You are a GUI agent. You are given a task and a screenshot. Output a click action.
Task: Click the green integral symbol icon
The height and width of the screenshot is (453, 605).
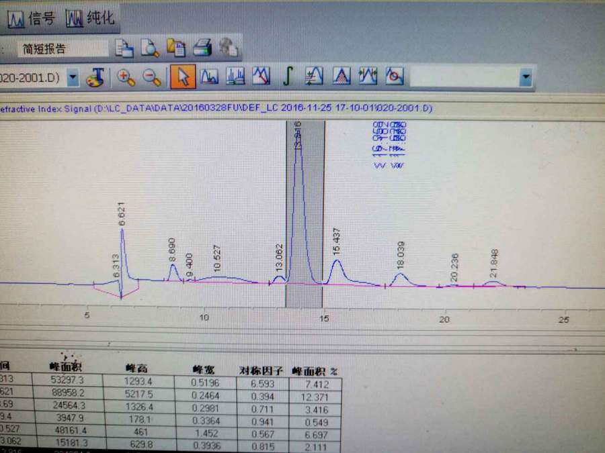point(288,75)
